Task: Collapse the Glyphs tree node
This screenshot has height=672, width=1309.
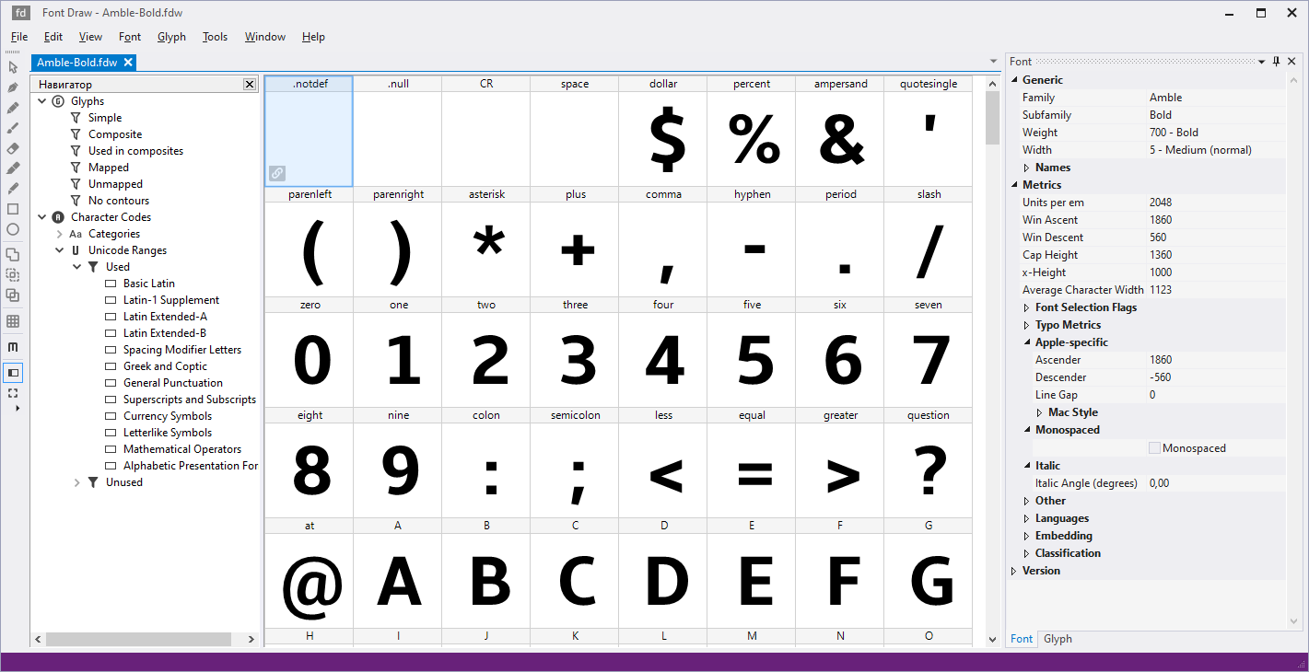Action: pos(41,101)
